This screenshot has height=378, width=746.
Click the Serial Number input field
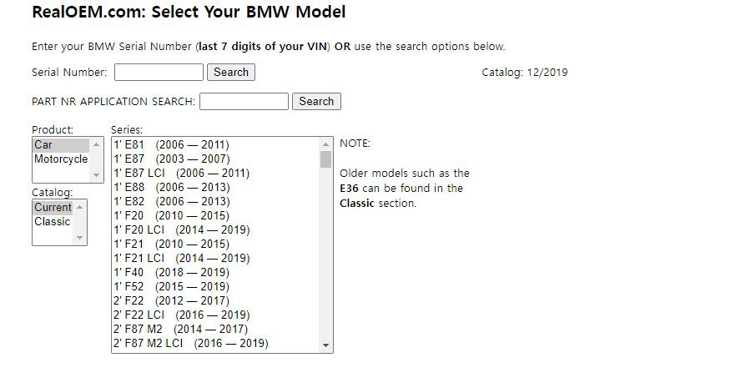pos(159,73)
